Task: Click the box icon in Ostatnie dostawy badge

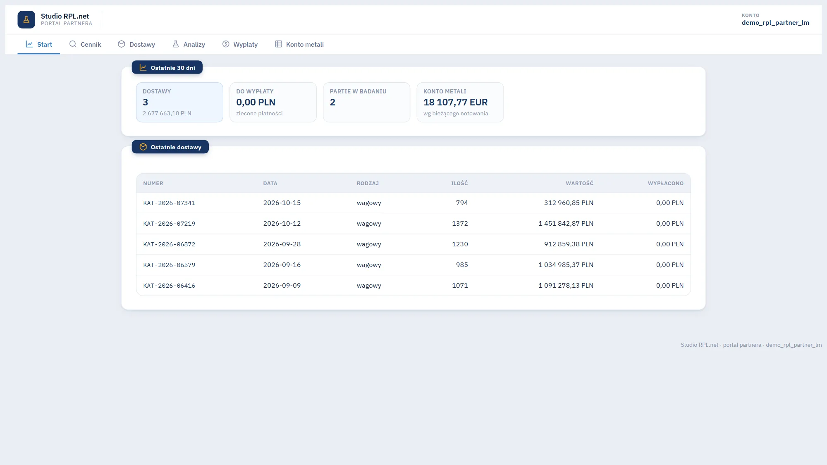Action: coord(143,147)
